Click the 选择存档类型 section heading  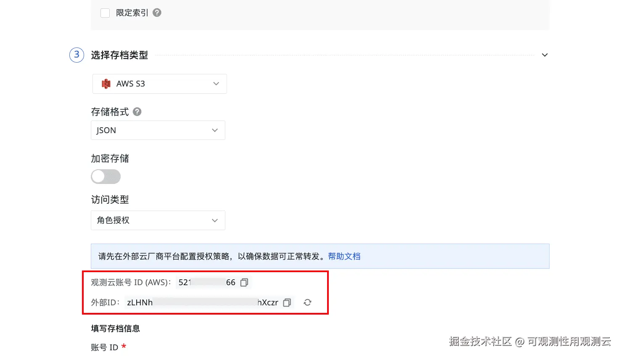click(x=119, y=55)
